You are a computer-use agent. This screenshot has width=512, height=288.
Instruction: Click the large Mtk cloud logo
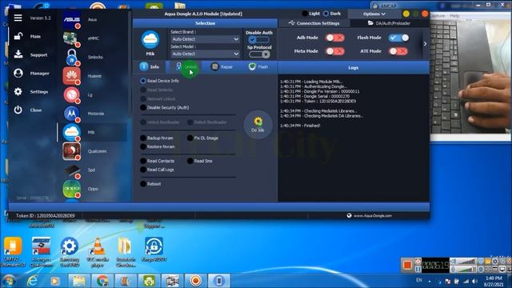[150, 39]
